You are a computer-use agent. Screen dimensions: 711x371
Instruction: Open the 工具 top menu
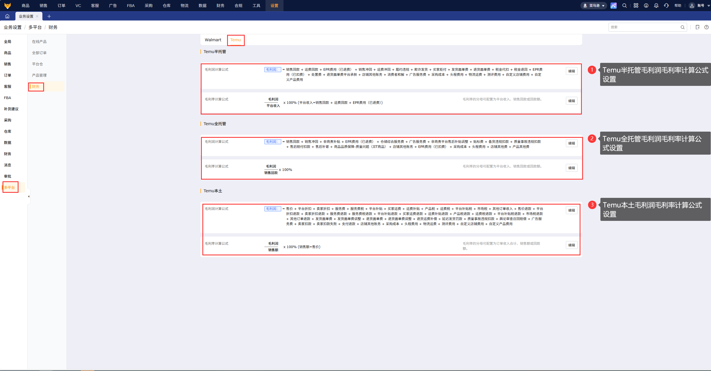257,6
